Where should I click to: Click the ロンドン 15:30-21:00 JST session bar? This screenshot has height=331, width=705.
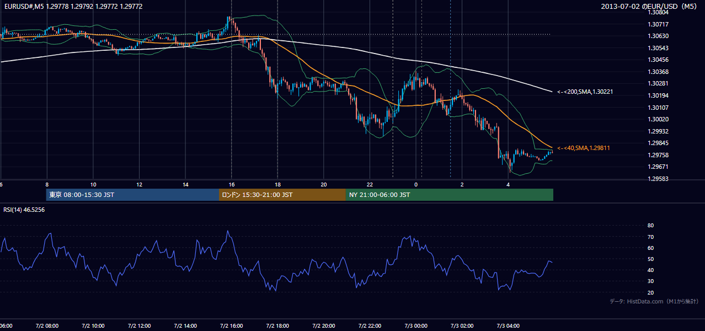click(x=282, y=195)
